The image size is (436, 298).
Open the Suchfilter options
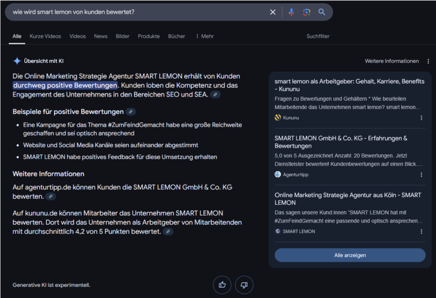pos(318,36)
